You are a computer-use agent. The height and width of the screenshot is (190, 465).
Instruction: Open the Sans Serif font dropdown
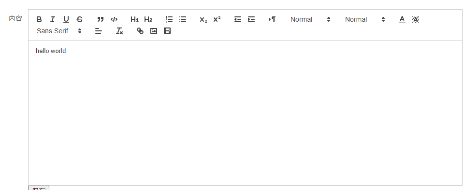59,31
